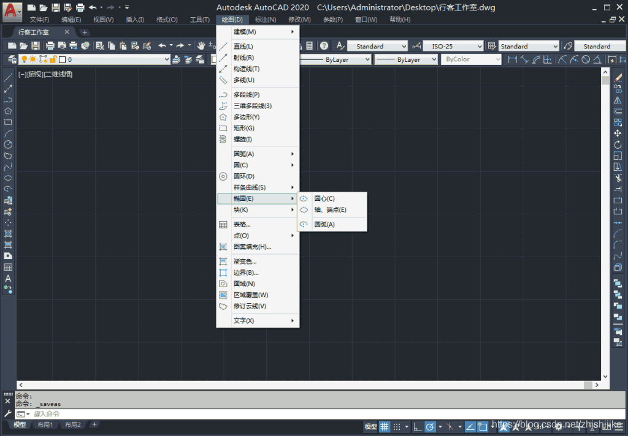628x436 pixels.
Task: Select the Circle tool in left toolbar
Action: [x=8, y=145]
